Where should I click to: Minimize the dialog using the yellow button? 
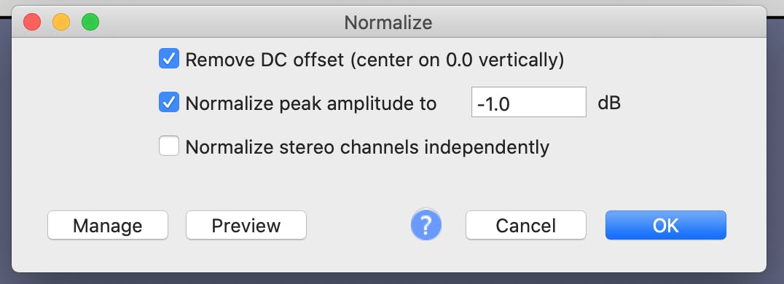pyautogui.click(x=61, y=22)
